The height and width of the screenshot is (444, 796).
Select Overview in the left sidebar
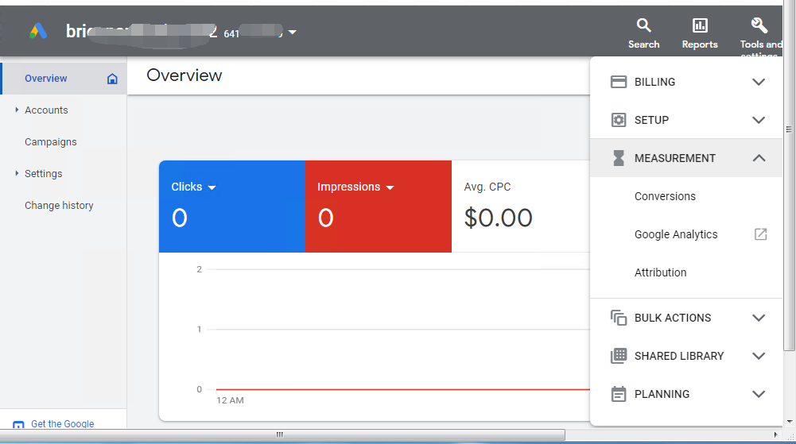coord(64,79)
